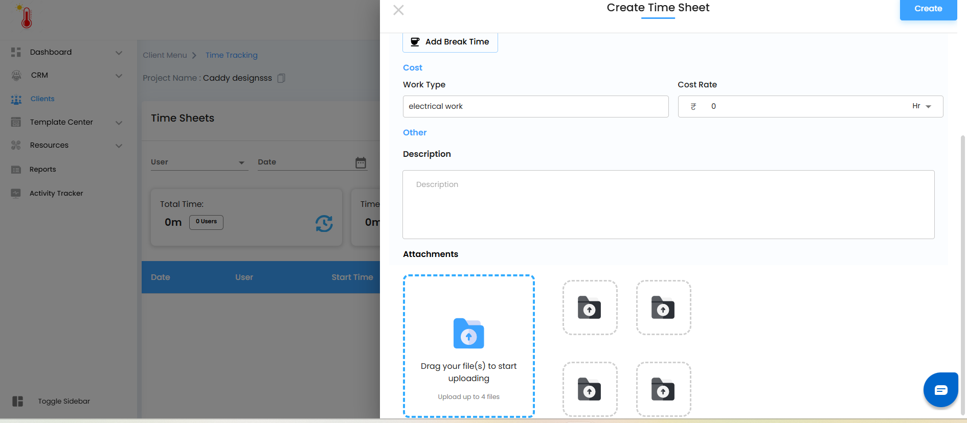Image resolution: width=967 pixels, height=423 pixels.
Task: Click the blue folder upload icon
Action: pyautogui.click(x=468, y=334)
